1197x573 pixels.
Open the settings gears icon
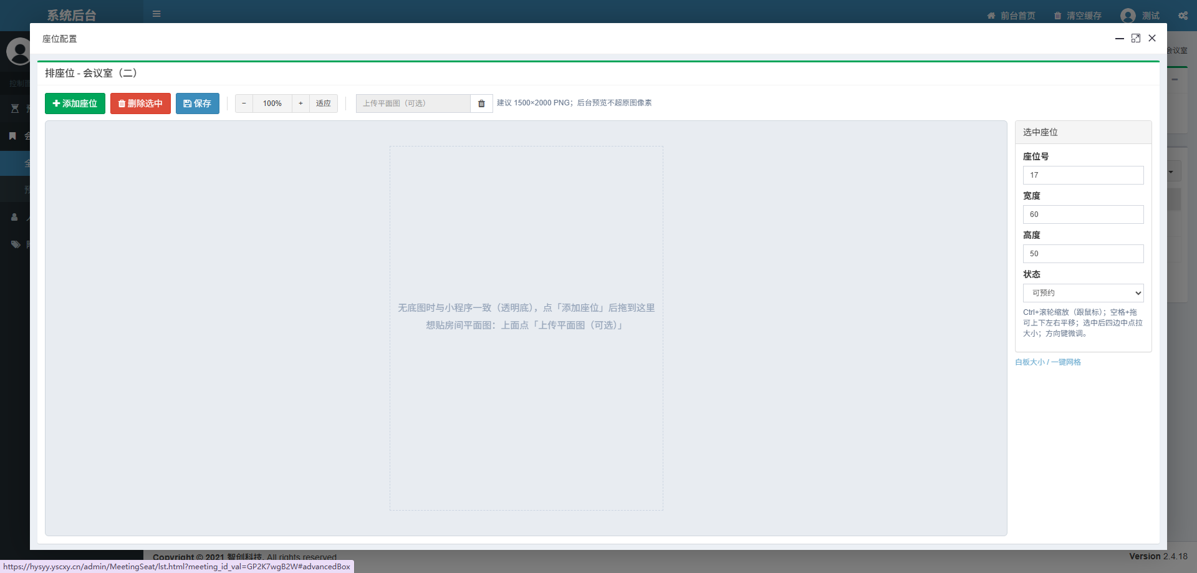[x=1183, y=16]
